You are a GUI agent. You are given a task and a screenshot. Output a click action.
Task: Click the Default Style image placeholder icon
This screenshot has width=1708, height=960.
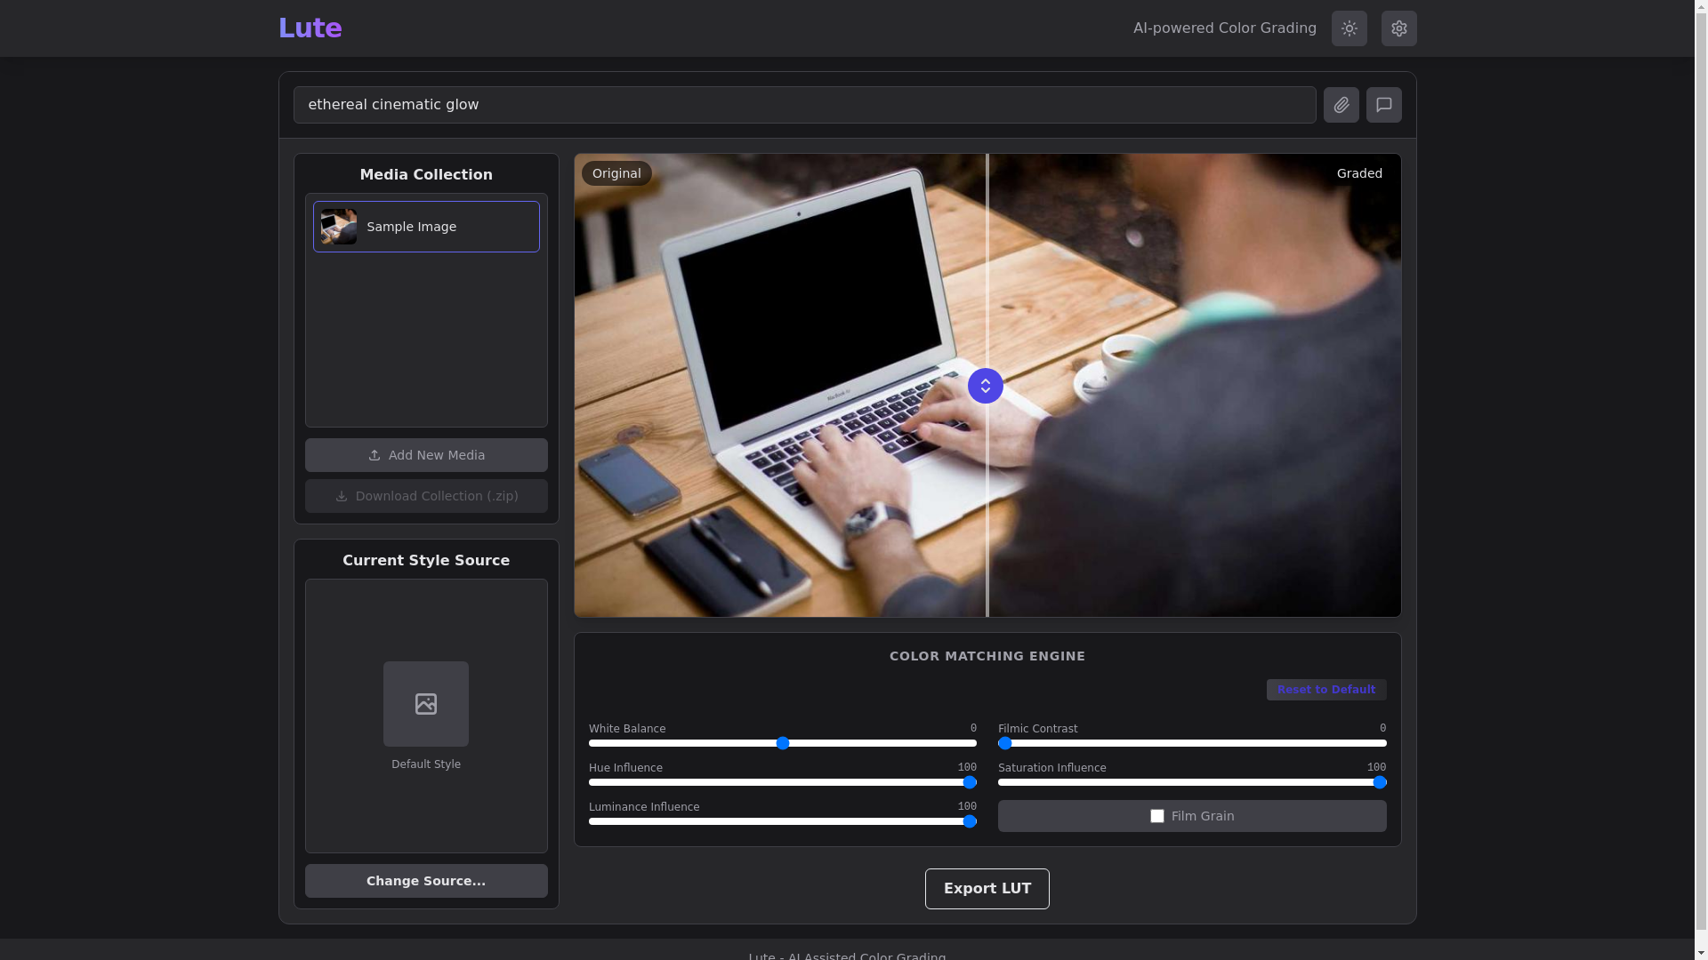pos(426,704)
